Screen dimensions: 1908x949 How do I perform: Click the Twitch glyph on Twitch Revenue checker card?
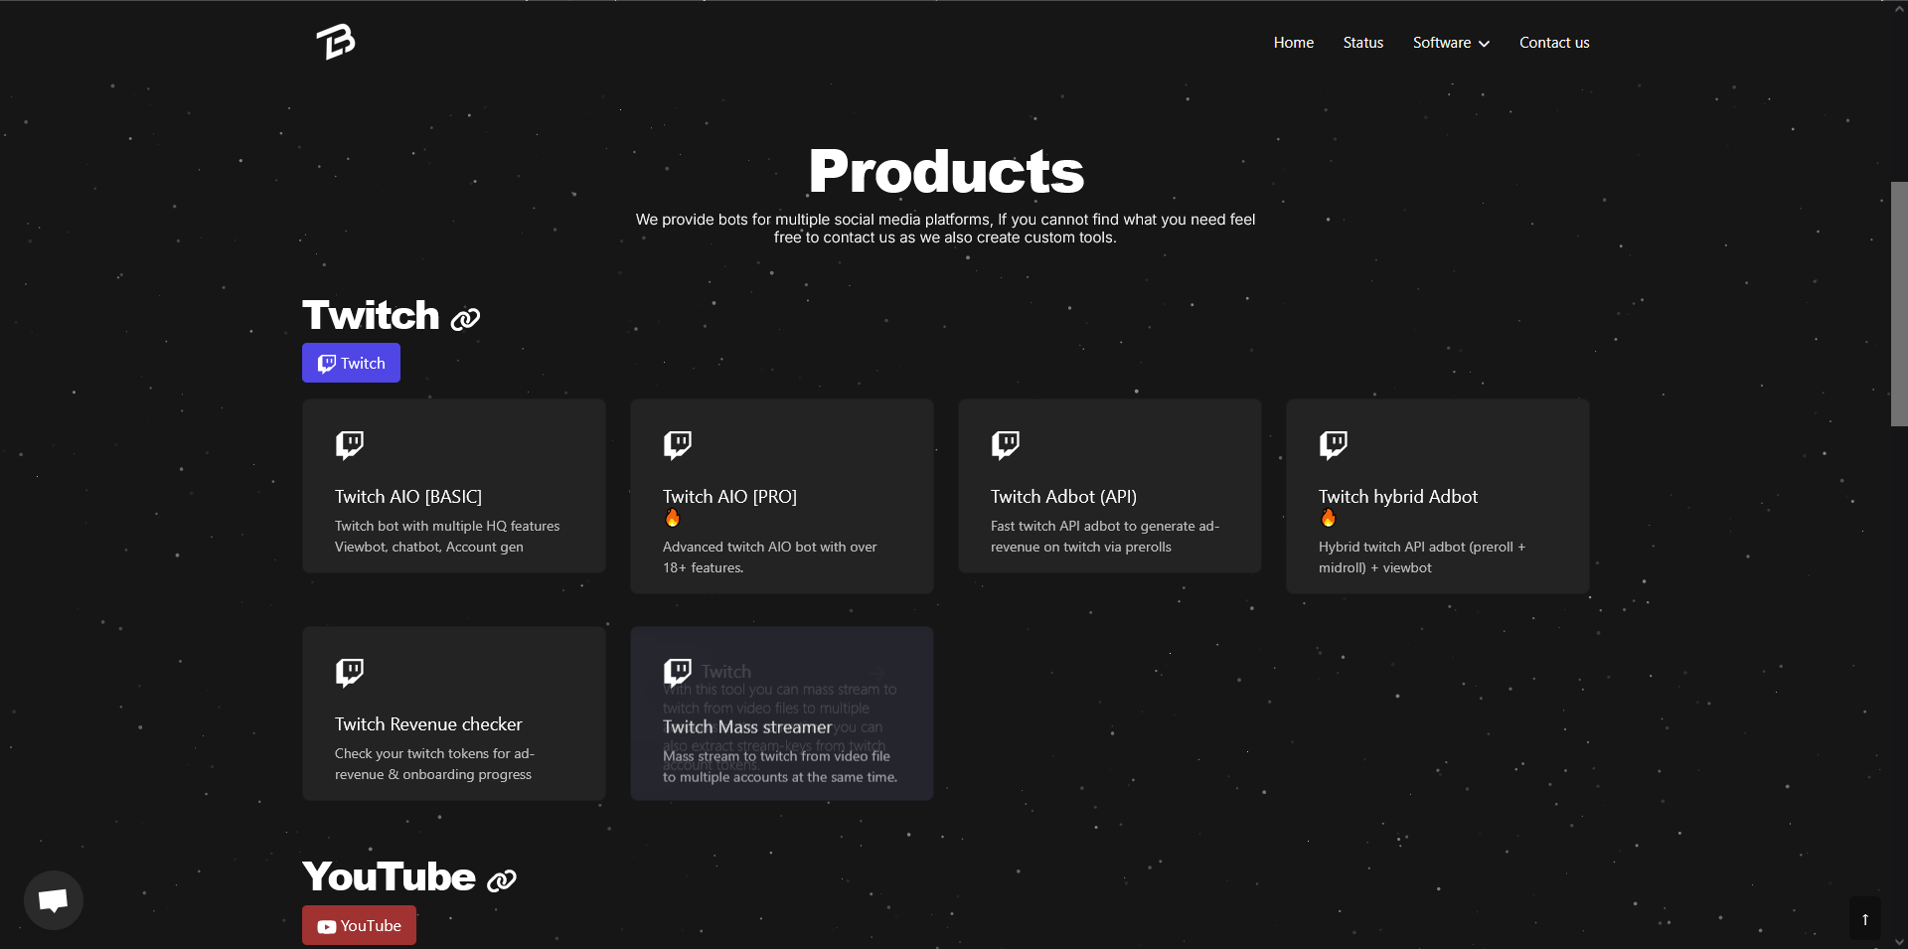(x=349, y=672)
